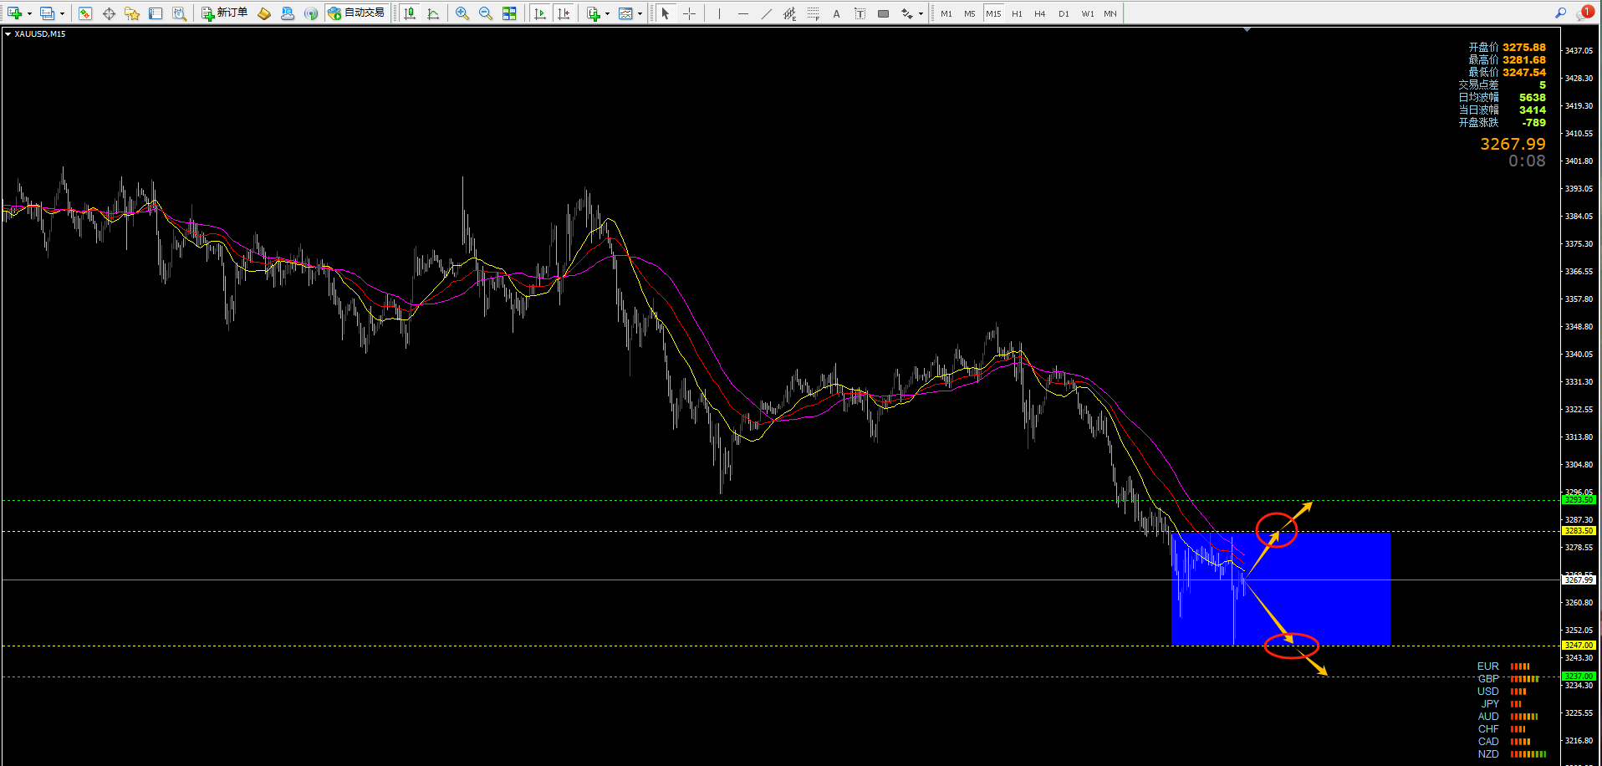Toggle 自动交易 auto trading

(x=356, y=13)
